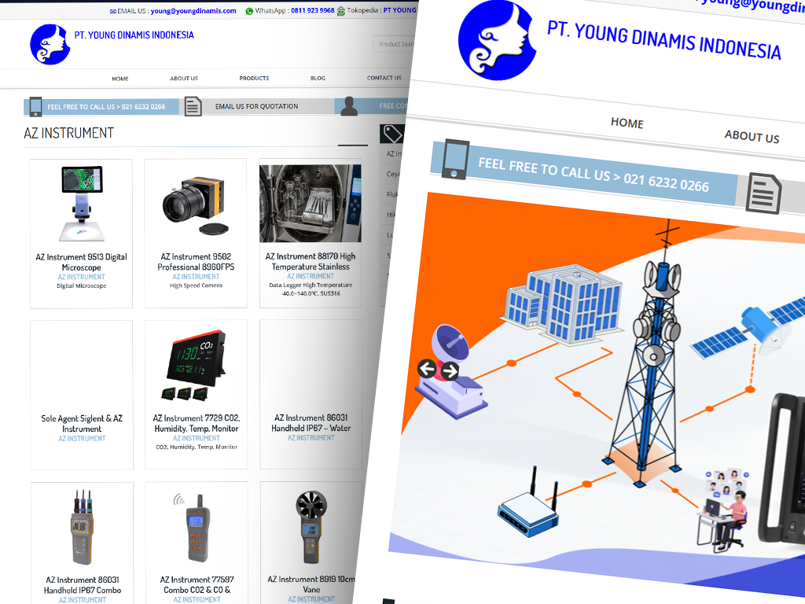Click the 'High Speed Camera' description text
The width and height of the screenshot is (805, 604).
pyautogui.click(x=196, y=285)
